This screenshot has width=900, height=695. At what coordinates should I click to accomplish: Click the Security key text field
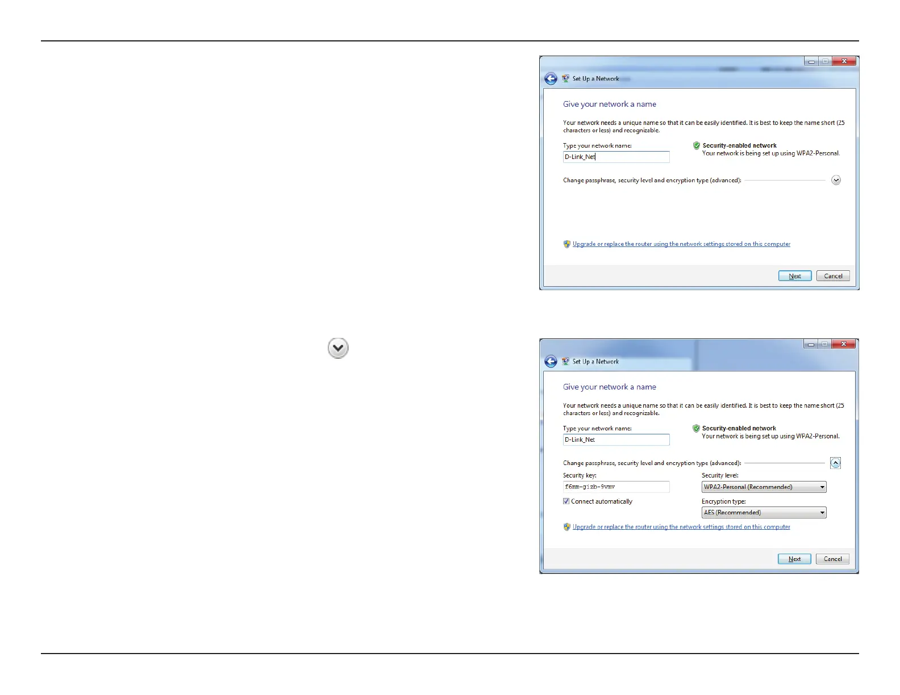pyautogui.click(x=616, y=487)
